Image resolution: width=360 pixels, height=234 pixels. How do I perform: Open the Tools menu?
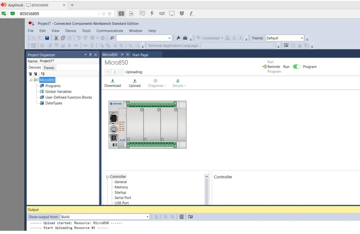point(86,31)
